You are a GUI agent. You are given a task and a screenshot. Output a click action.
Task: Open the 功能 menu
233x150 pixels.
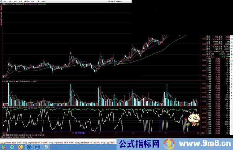(x=10, y=1)
